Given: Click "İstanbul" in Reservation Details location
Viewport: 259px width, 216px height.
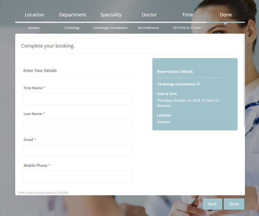Looking at the screenshot, I should pyautogui.click(x=163, y=122).
